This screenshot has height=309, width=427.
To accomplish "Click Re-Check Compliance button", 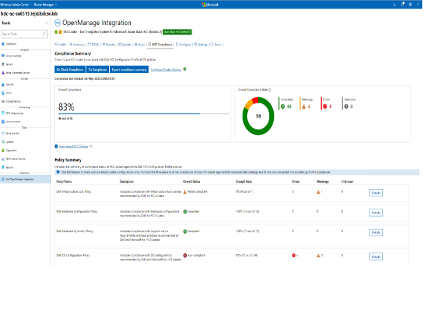I will [x=70, y=69].
